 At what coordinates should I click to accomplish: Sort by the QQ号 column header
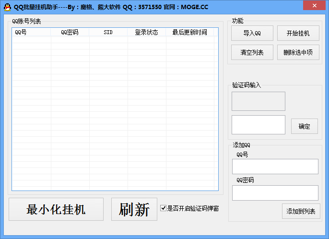(31, 32)
